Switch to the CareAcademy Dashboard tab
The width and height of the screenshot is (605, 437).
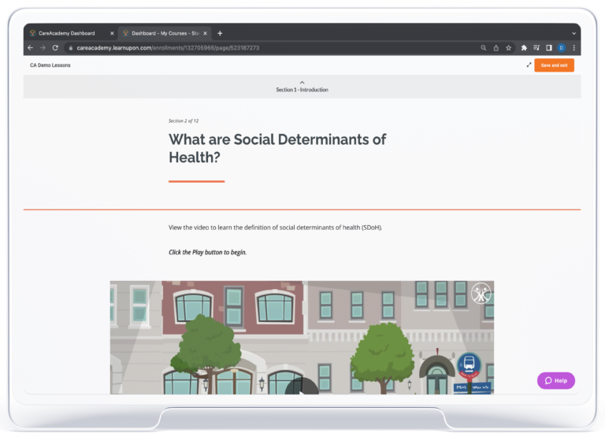67,33
